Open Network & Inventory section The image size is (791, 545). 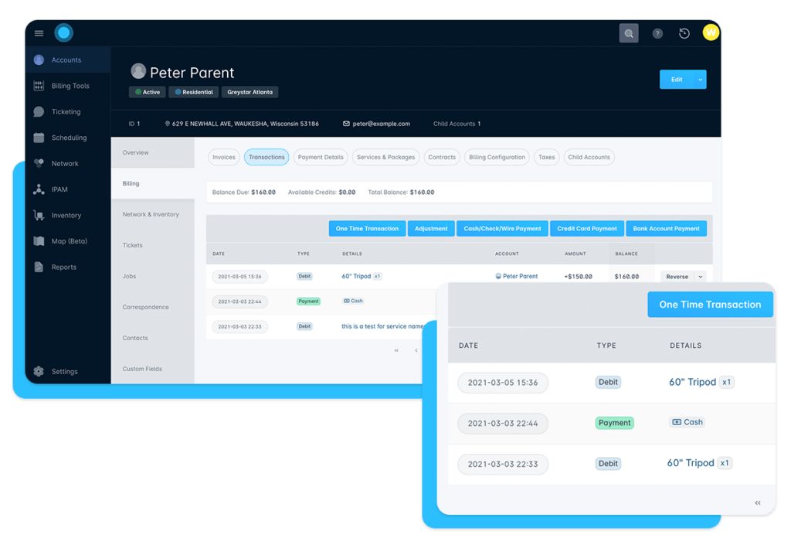[153, 214]
